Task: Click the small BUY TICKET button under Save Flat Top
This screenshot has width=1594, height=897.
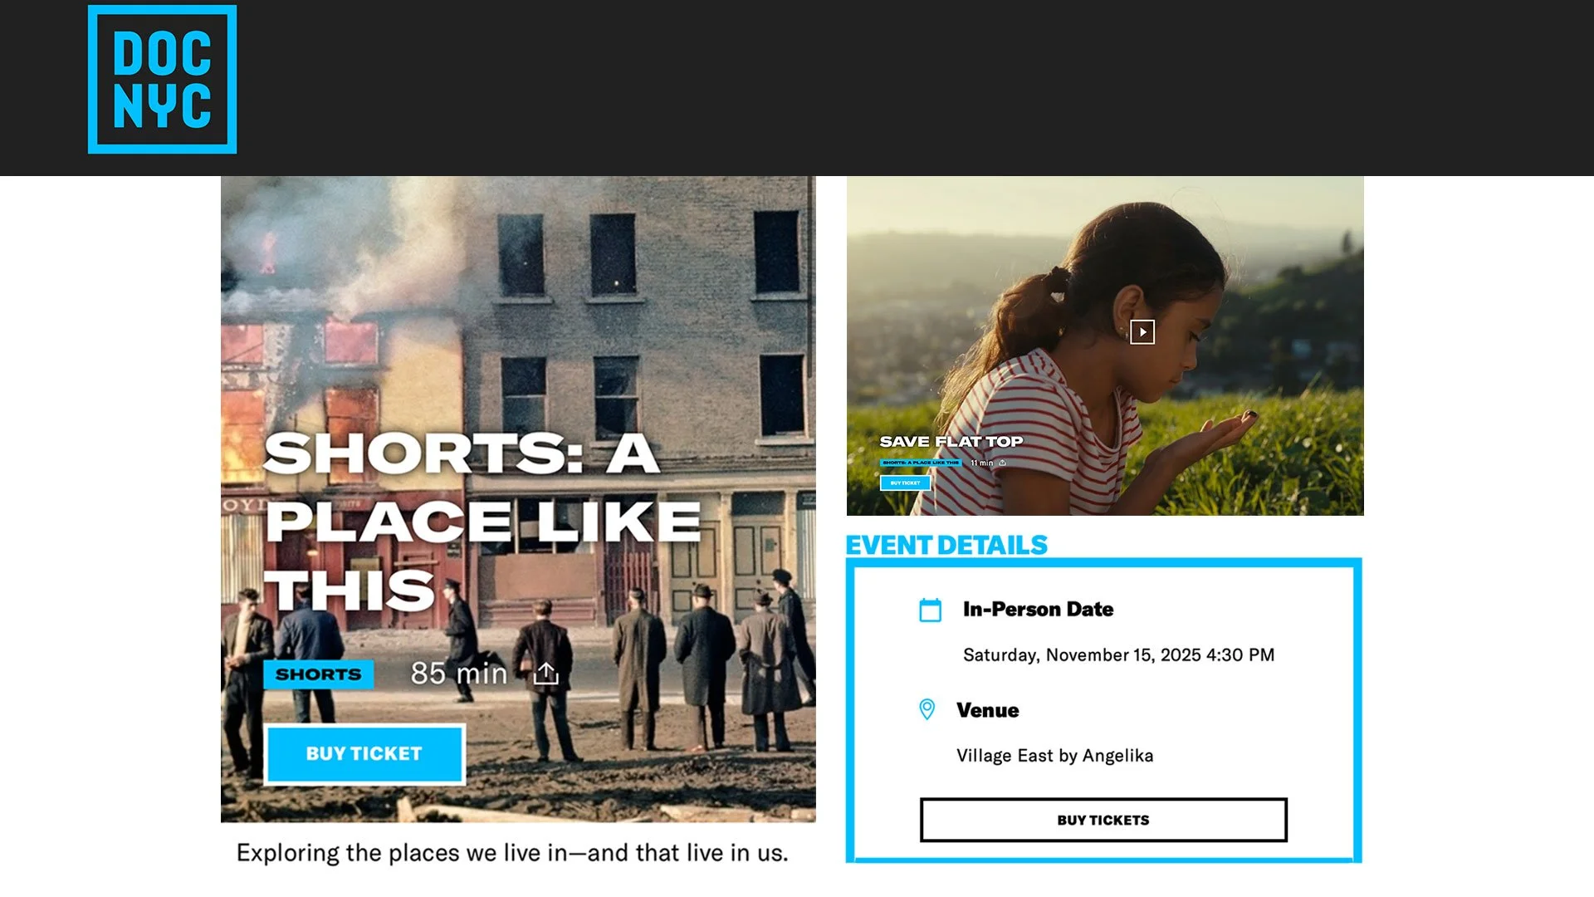Action: click(905, 483)
